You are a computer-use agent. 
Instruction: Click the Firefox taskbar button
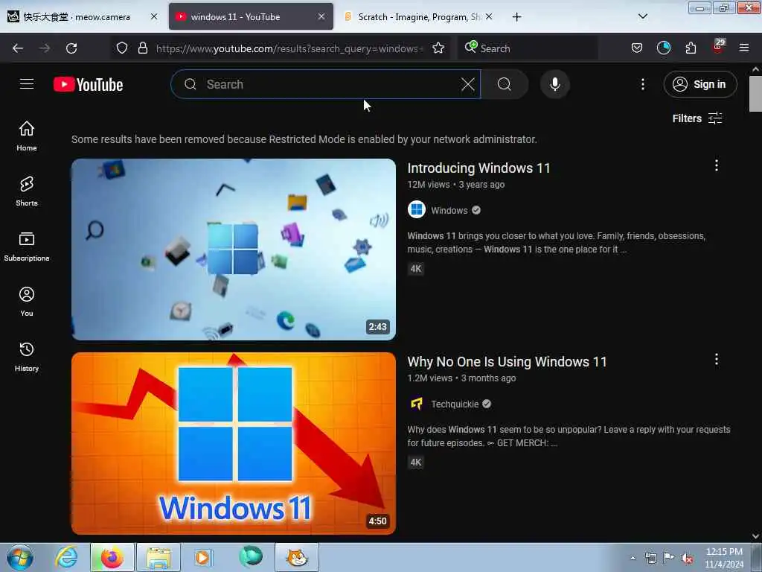(x=112, y=557)
